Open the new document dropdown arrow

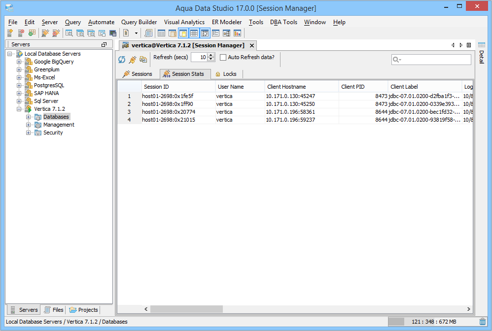tap(136, 33)
